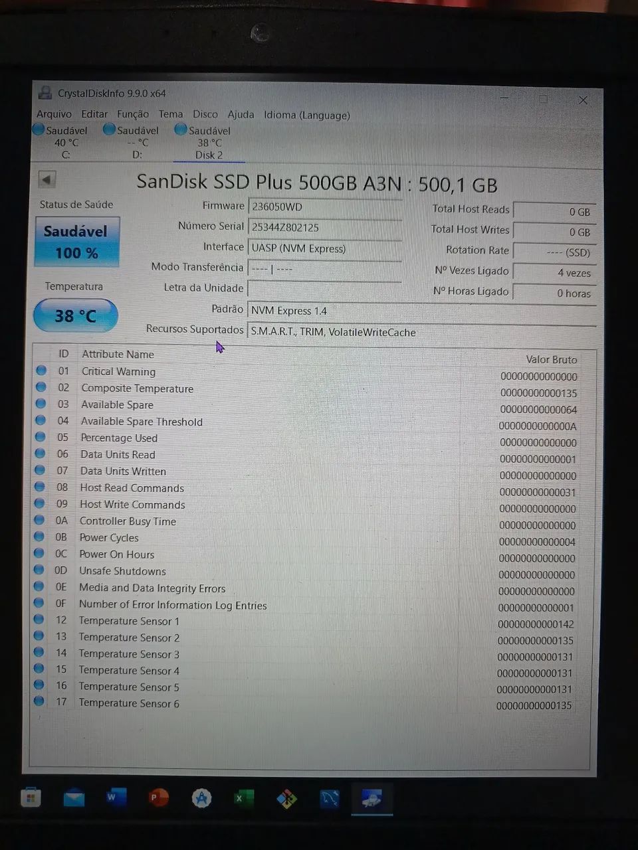Viewport: 638px width, 850px height.
Task: Click the blue status icon for Data Units Read
Action: coord(41,453)
